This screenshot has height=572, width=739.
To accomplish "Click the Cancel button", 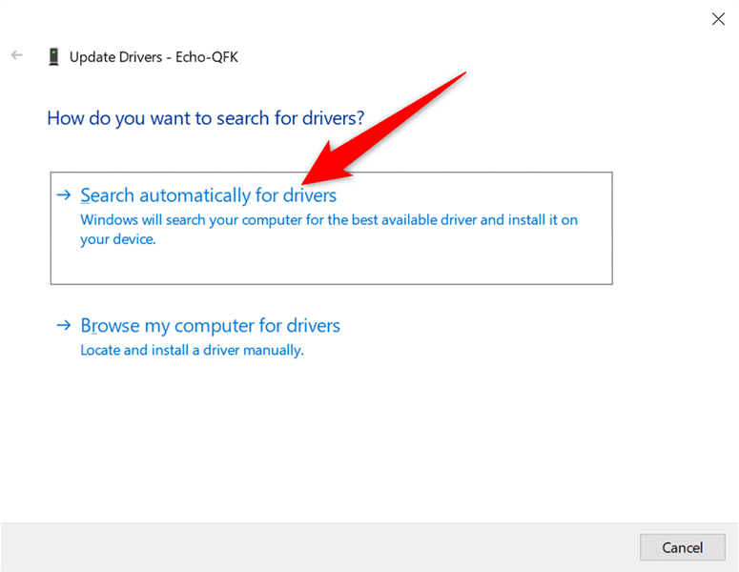I will (682, 547).
